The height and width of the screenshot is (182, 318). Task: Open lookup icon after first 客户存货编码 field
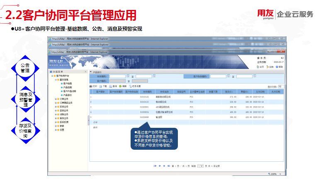pos(228,76)
